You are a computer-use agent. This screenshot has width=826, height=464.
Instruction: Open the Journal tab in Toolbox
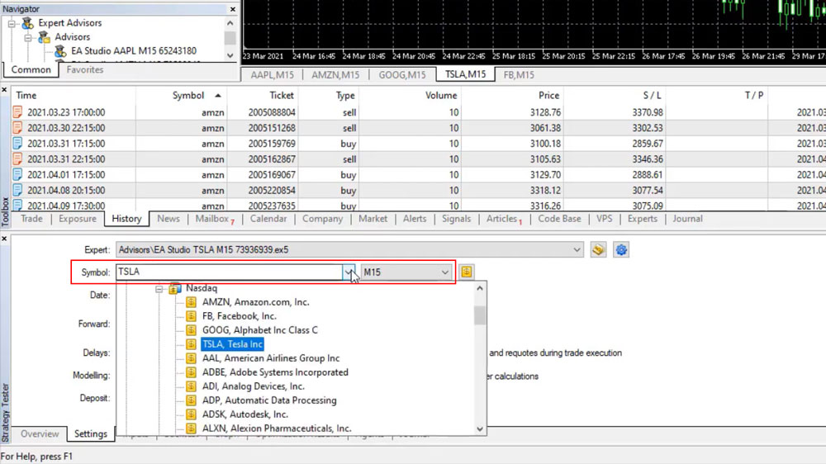pos(687,219)
